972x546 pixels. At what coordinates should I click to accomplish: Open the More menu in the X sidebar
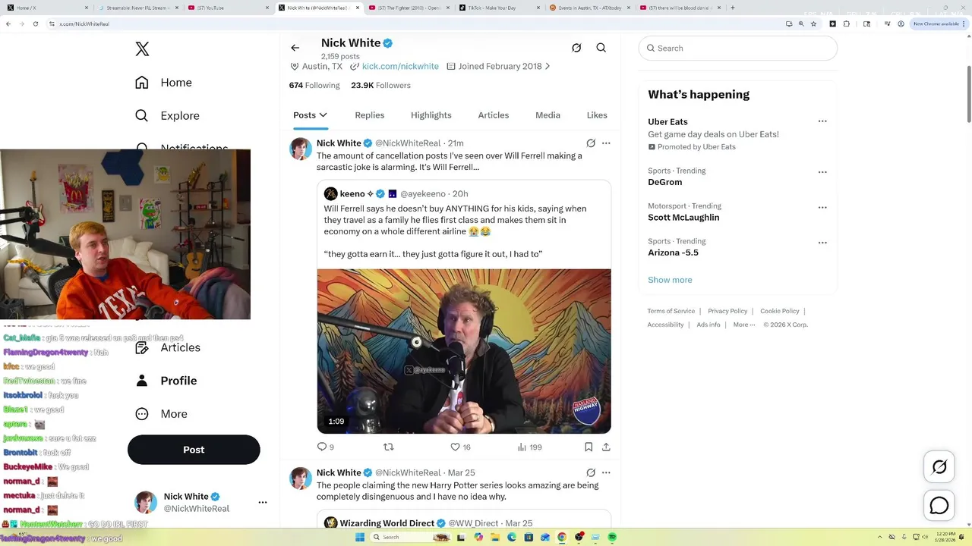coord(161,414)
